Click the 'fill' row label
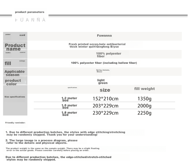 8,63
